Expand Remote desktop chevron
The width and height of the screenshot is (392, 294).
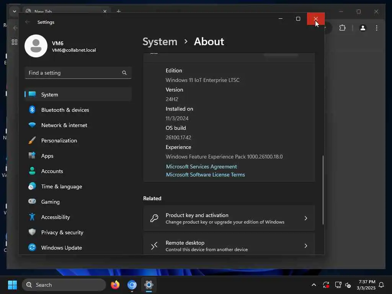305,246
